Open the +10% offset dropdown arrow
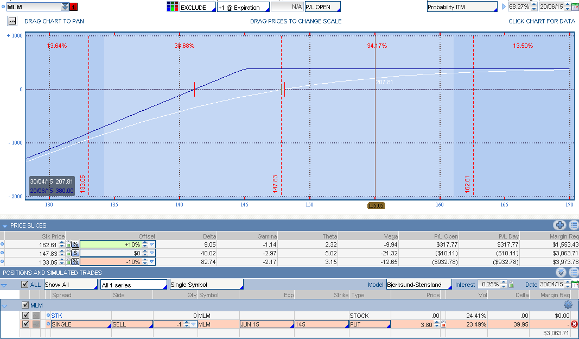This screenshot has width=579, height=339. 151,244
